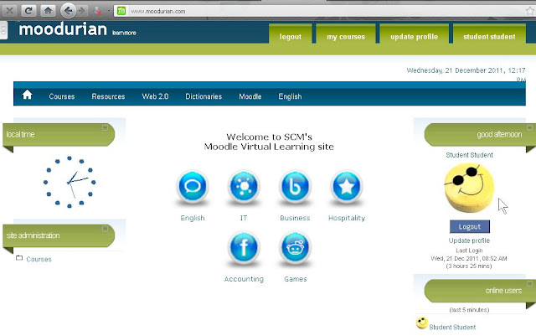The width and height of the screenshot is (536, 336).
Task: Click the IT text link
Action: (244, 218)
